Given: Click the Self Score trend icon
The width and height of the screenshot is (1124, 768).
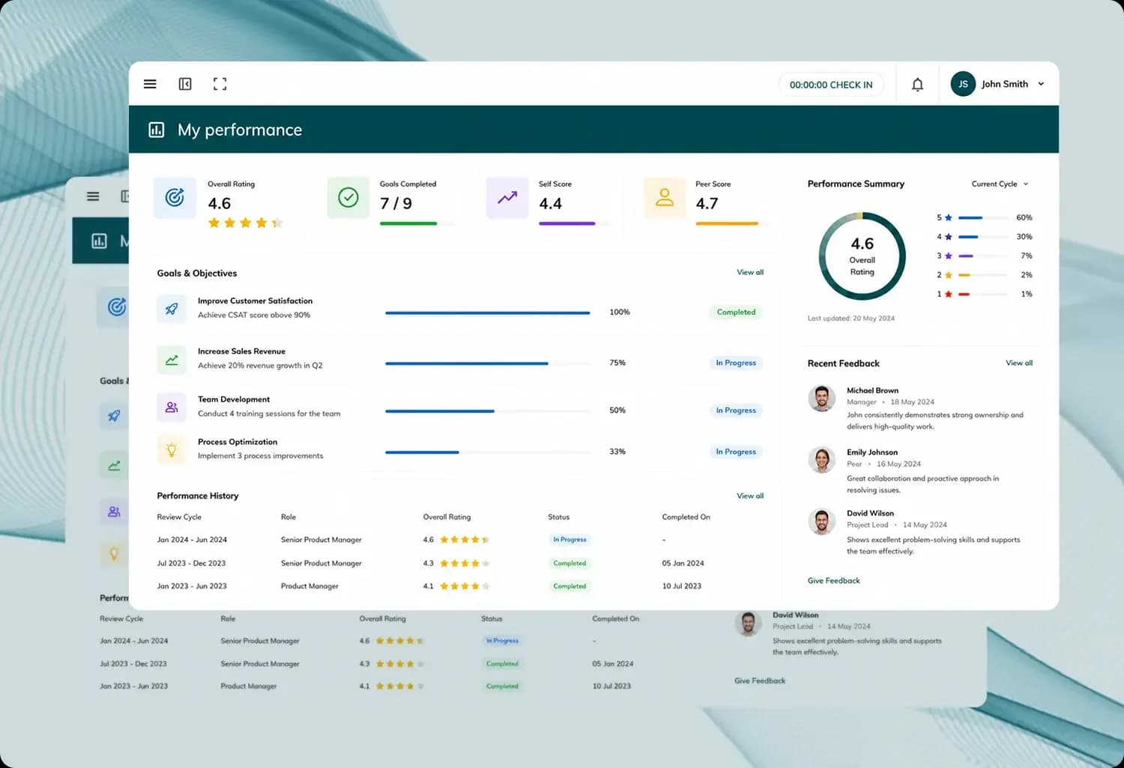Looking at the screenshot, I should (507, 198).
